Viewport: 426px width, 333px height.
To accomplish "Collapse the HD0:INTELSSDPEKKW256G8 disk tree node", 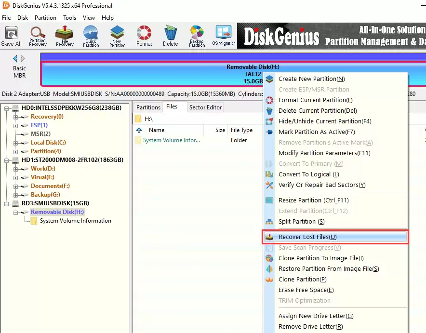I will tap(7, 108).
